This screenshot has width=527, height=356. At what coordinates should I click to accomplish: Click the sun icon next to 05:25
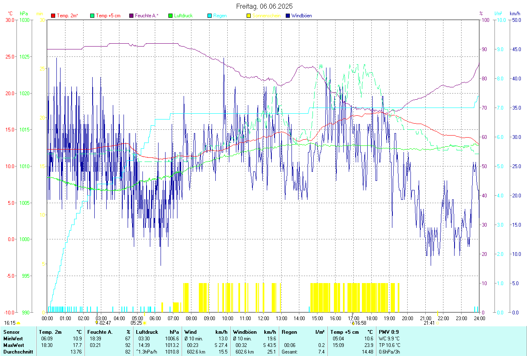(145, 323)
